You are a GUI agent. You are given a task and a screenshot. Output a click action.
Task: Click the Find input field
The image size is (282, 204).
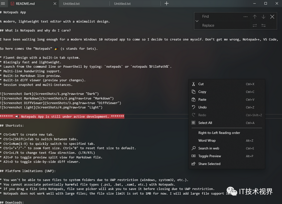pyautogui.click(x=221, y=16)
